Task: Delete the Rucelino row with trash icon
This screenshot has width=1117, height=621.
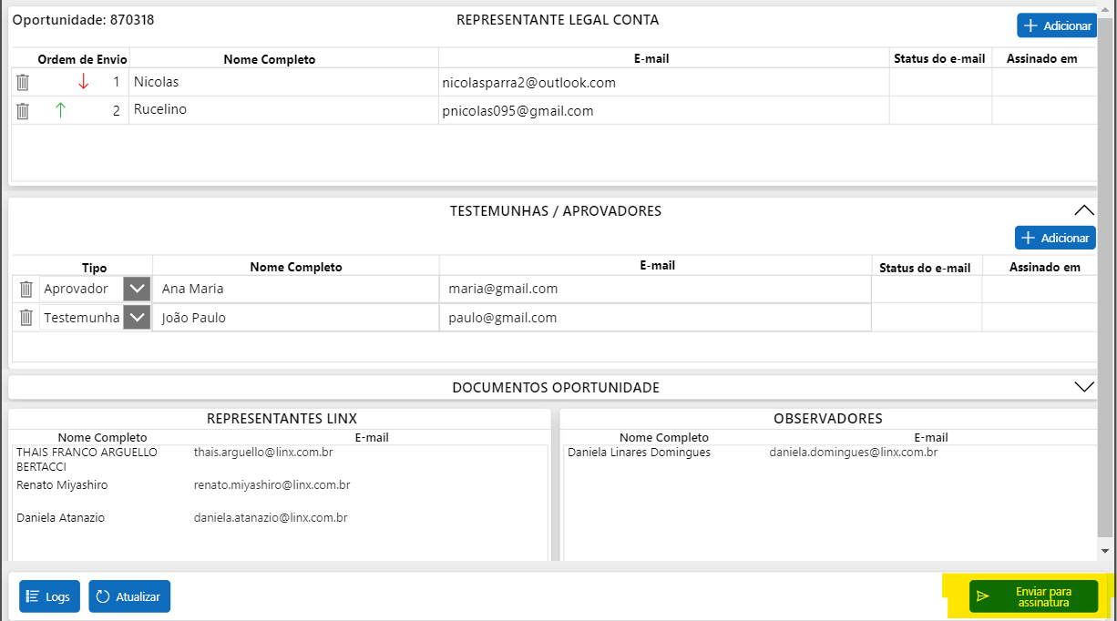Action: click(23, 111)
